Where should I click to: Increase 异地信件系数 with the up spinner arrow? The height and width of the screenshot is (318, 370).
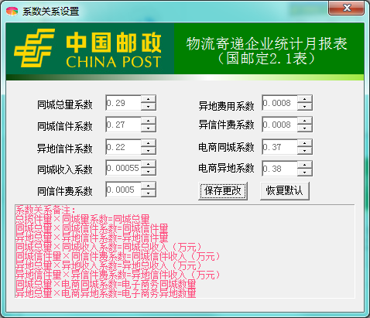coord(149,143)
